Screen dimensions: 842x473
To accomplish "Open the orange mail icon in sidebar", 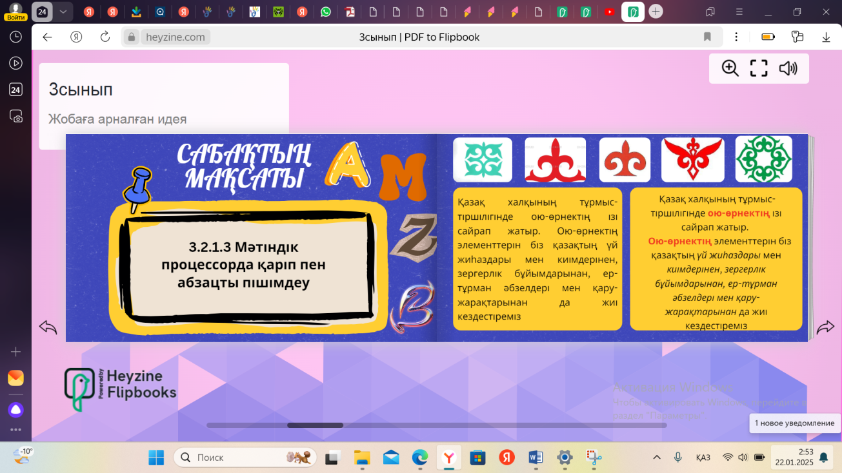I will (15, 378).
